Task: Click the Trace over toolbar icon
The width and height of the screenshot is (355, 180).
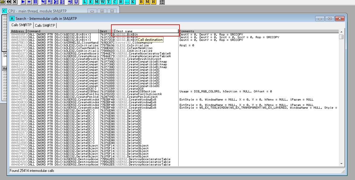Action: click(62, 2)
